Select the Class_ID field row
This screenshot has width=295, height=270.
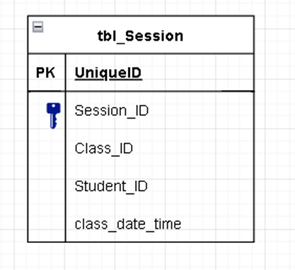click(x=160, y=148)
